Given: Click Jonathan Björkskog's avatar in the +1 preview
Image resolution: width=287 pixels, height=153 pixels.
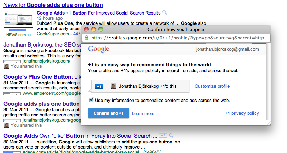Looking at the screenshot, I should coord(113,86).
